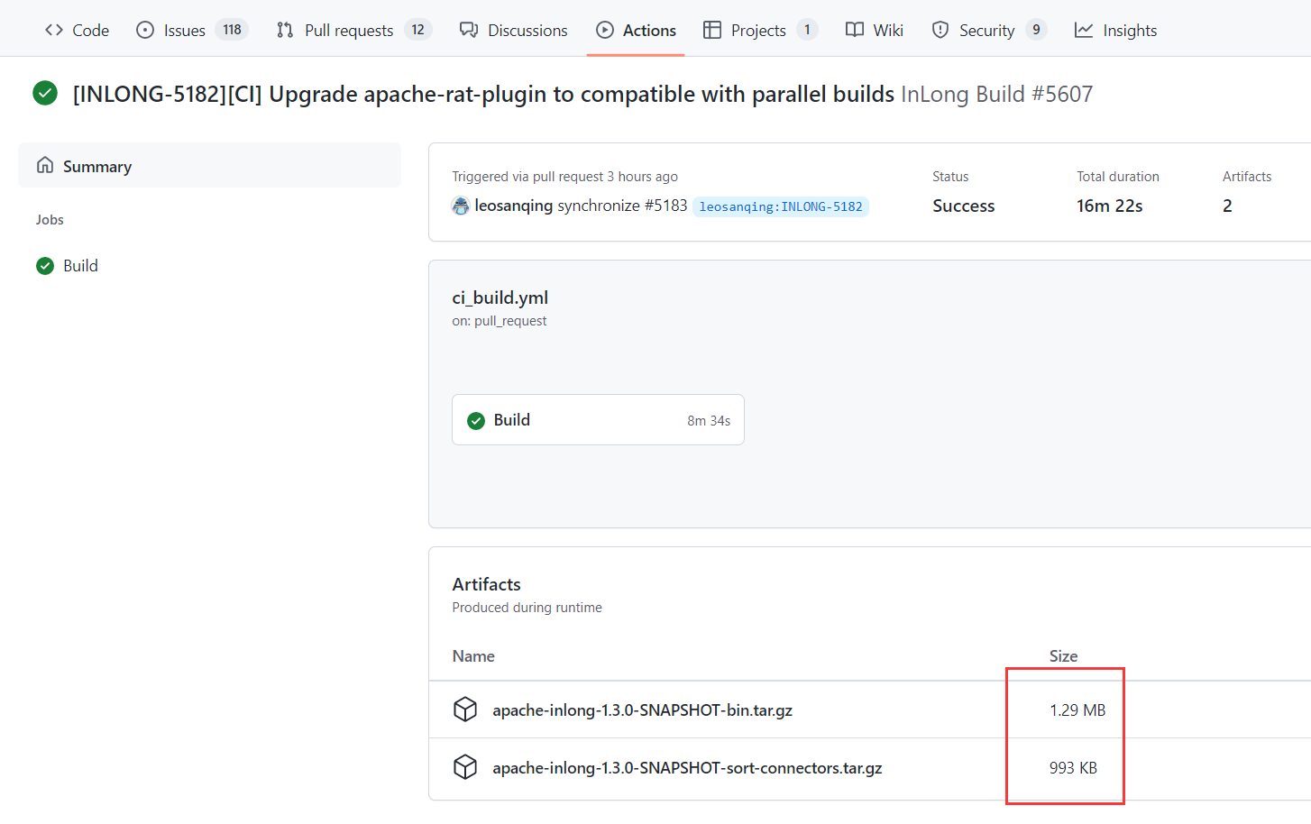The width and height of the screenshot is (1311, 824).
Task: Click the Success status text
Action: point(963,206)
